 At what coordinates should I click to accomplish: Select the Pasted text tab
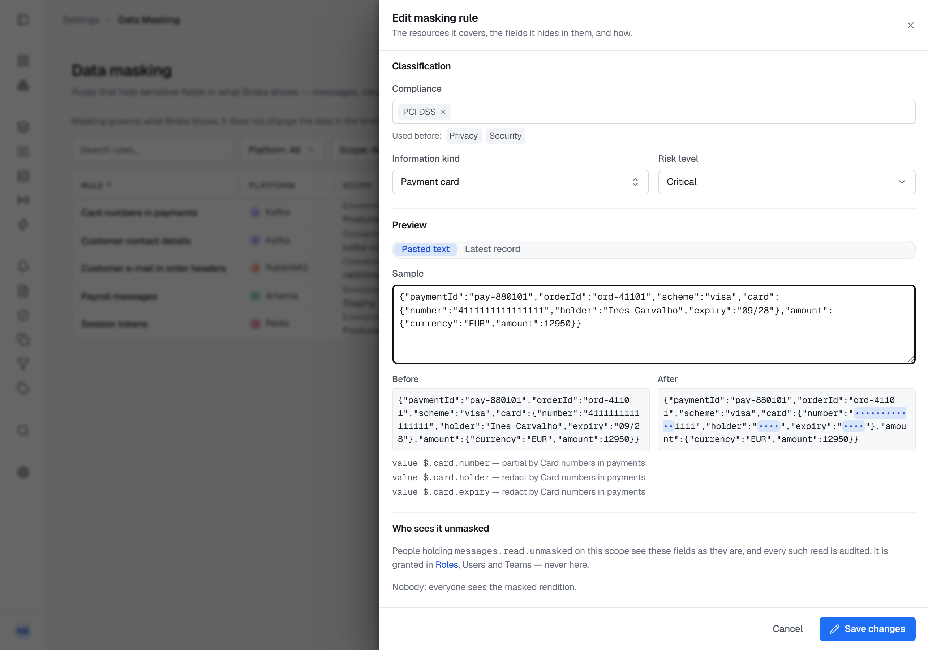(x=425, y=249)
